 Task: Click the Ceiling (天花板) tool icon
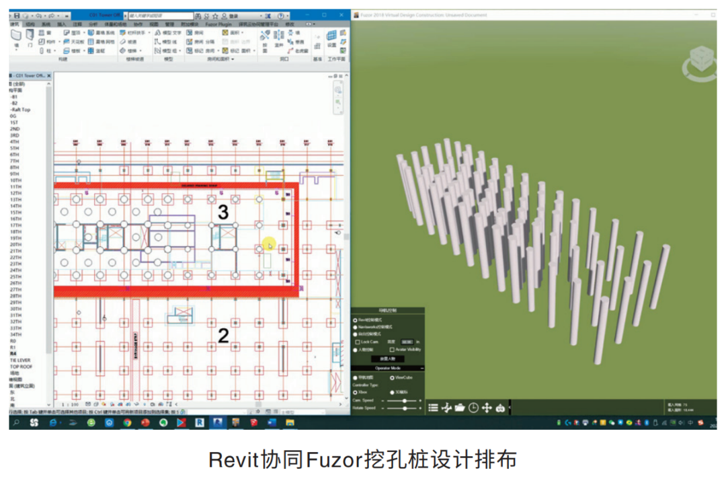point(67,42)
